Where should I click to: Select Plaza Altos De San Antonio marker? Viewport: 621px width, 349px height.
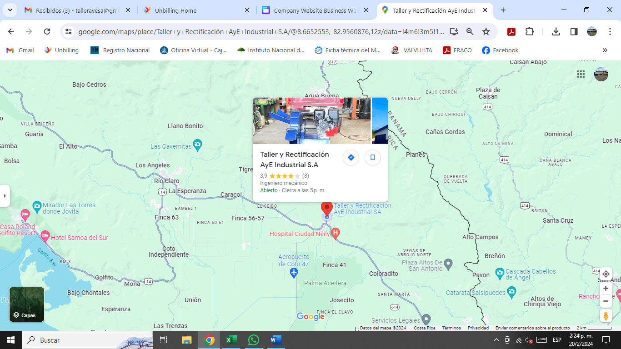coord(448,264)
